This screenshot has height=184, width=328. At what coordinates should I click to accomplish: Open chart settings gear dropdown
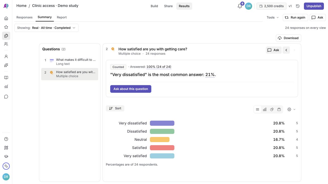pos(292,109)
